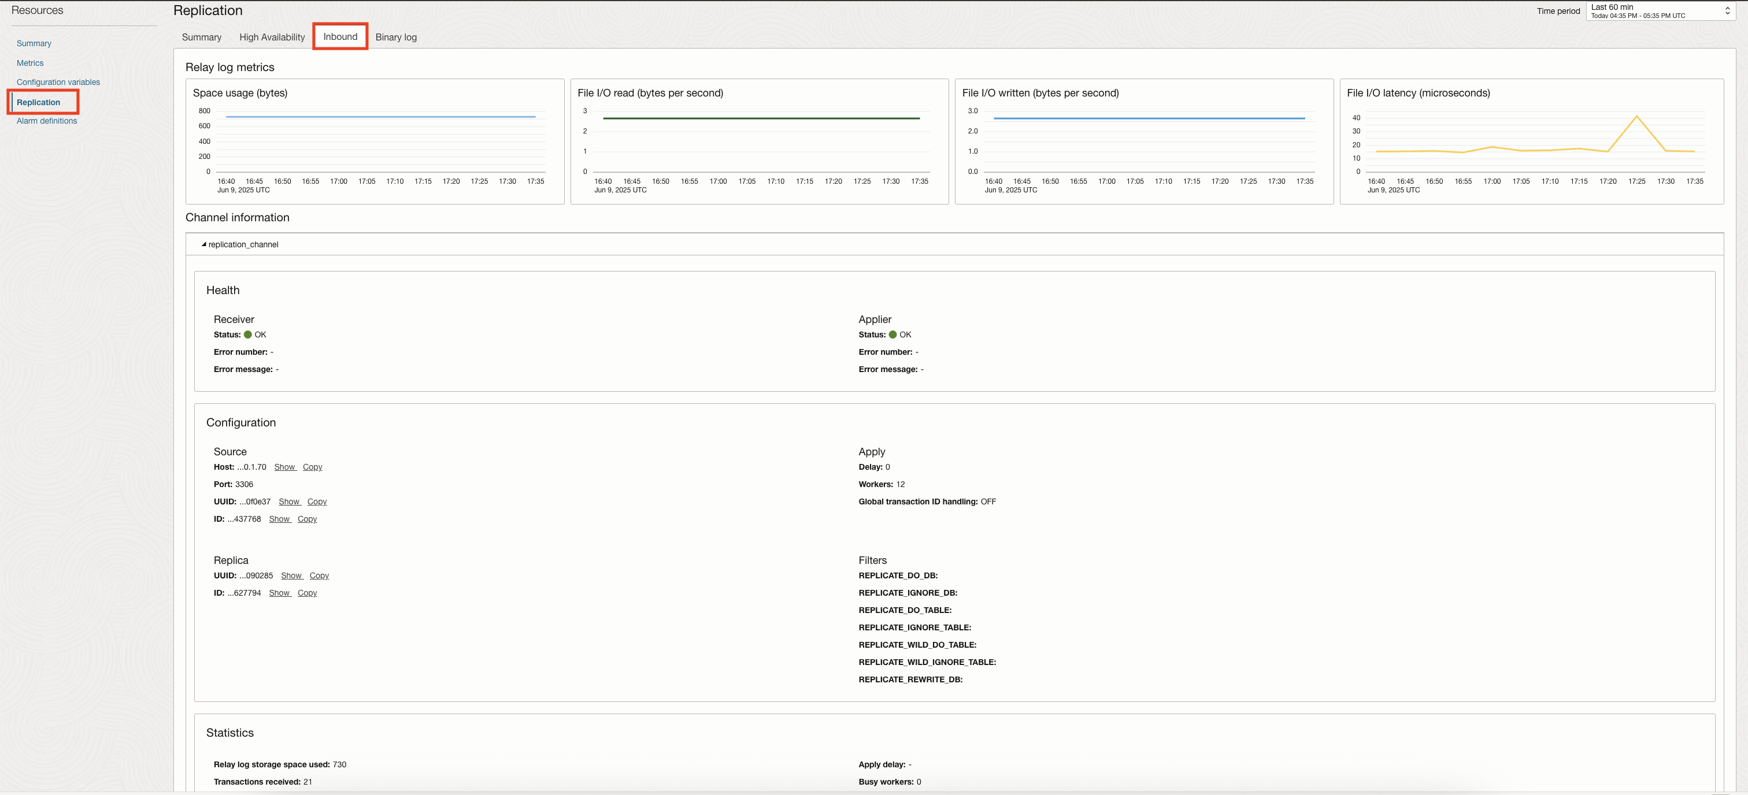The height and width of the screenshot is (795, 1748).
Task: Show the source UUID
Action: click(x=289, y=501)
